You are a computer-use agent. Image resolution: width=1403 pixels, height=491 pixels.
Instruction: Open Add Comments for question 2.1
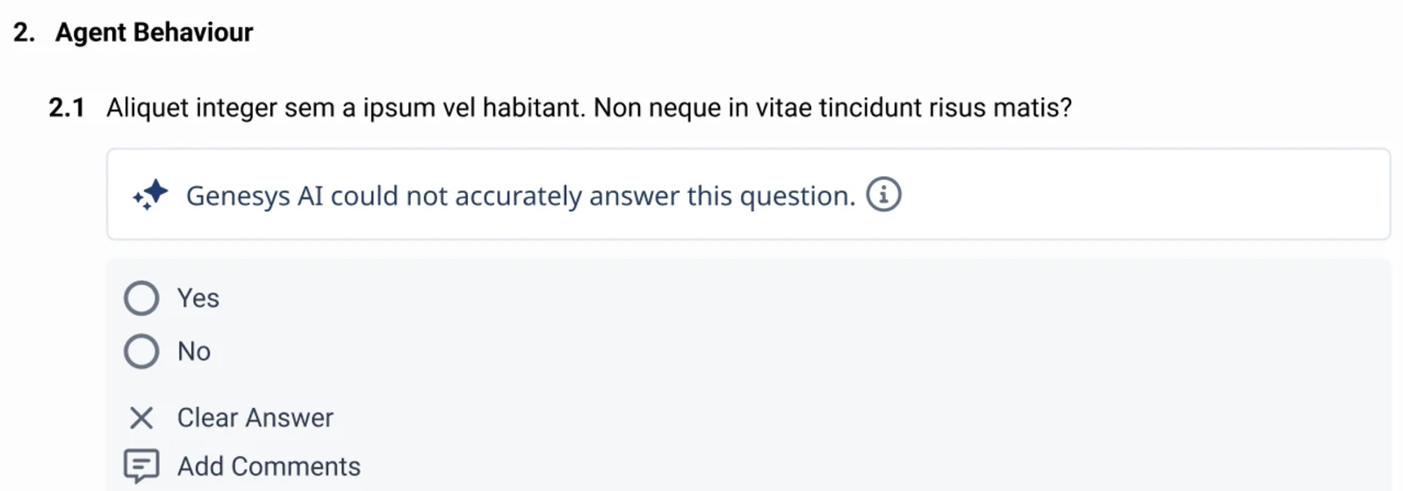tap(269, 466)
